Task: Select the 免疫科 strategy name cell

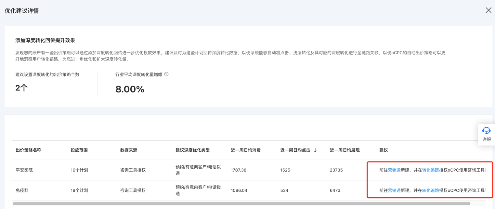Action: 22,190
